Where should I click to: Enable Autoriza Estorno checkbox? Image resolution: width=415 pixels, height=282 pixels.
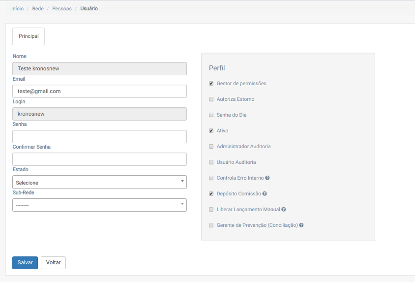point(211,99)
